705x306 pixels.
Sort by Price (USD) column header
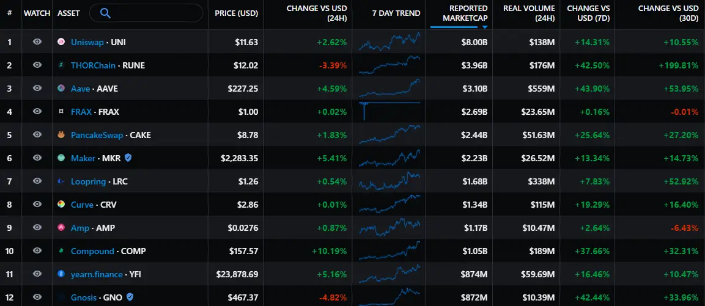[236, 13]
